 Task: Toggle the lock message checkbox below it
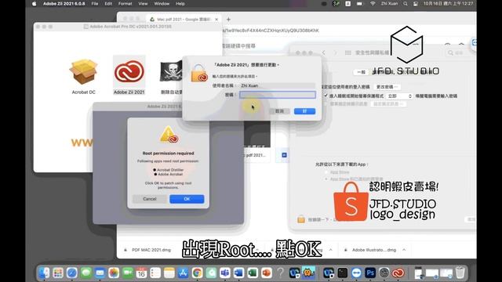(326, 104)
